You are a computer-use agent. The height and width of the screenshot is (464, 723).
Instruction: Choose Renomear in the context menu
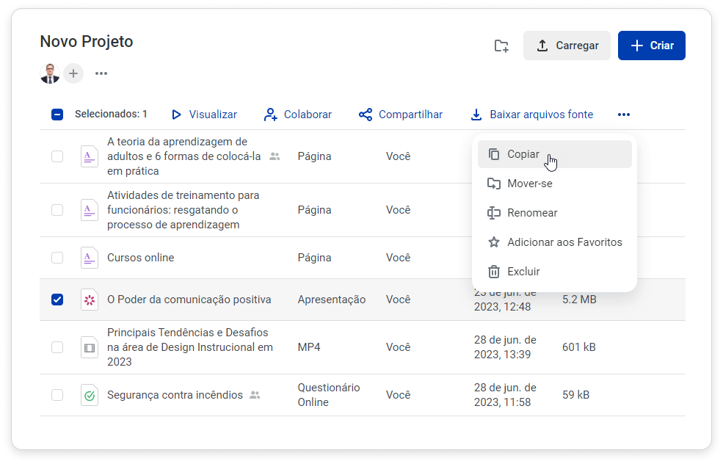click(531, 213)
